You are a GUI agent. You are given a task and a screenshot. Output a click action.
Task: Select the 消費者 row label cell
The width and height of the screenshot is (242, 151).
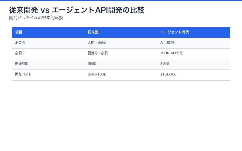(x=20, y=43)
